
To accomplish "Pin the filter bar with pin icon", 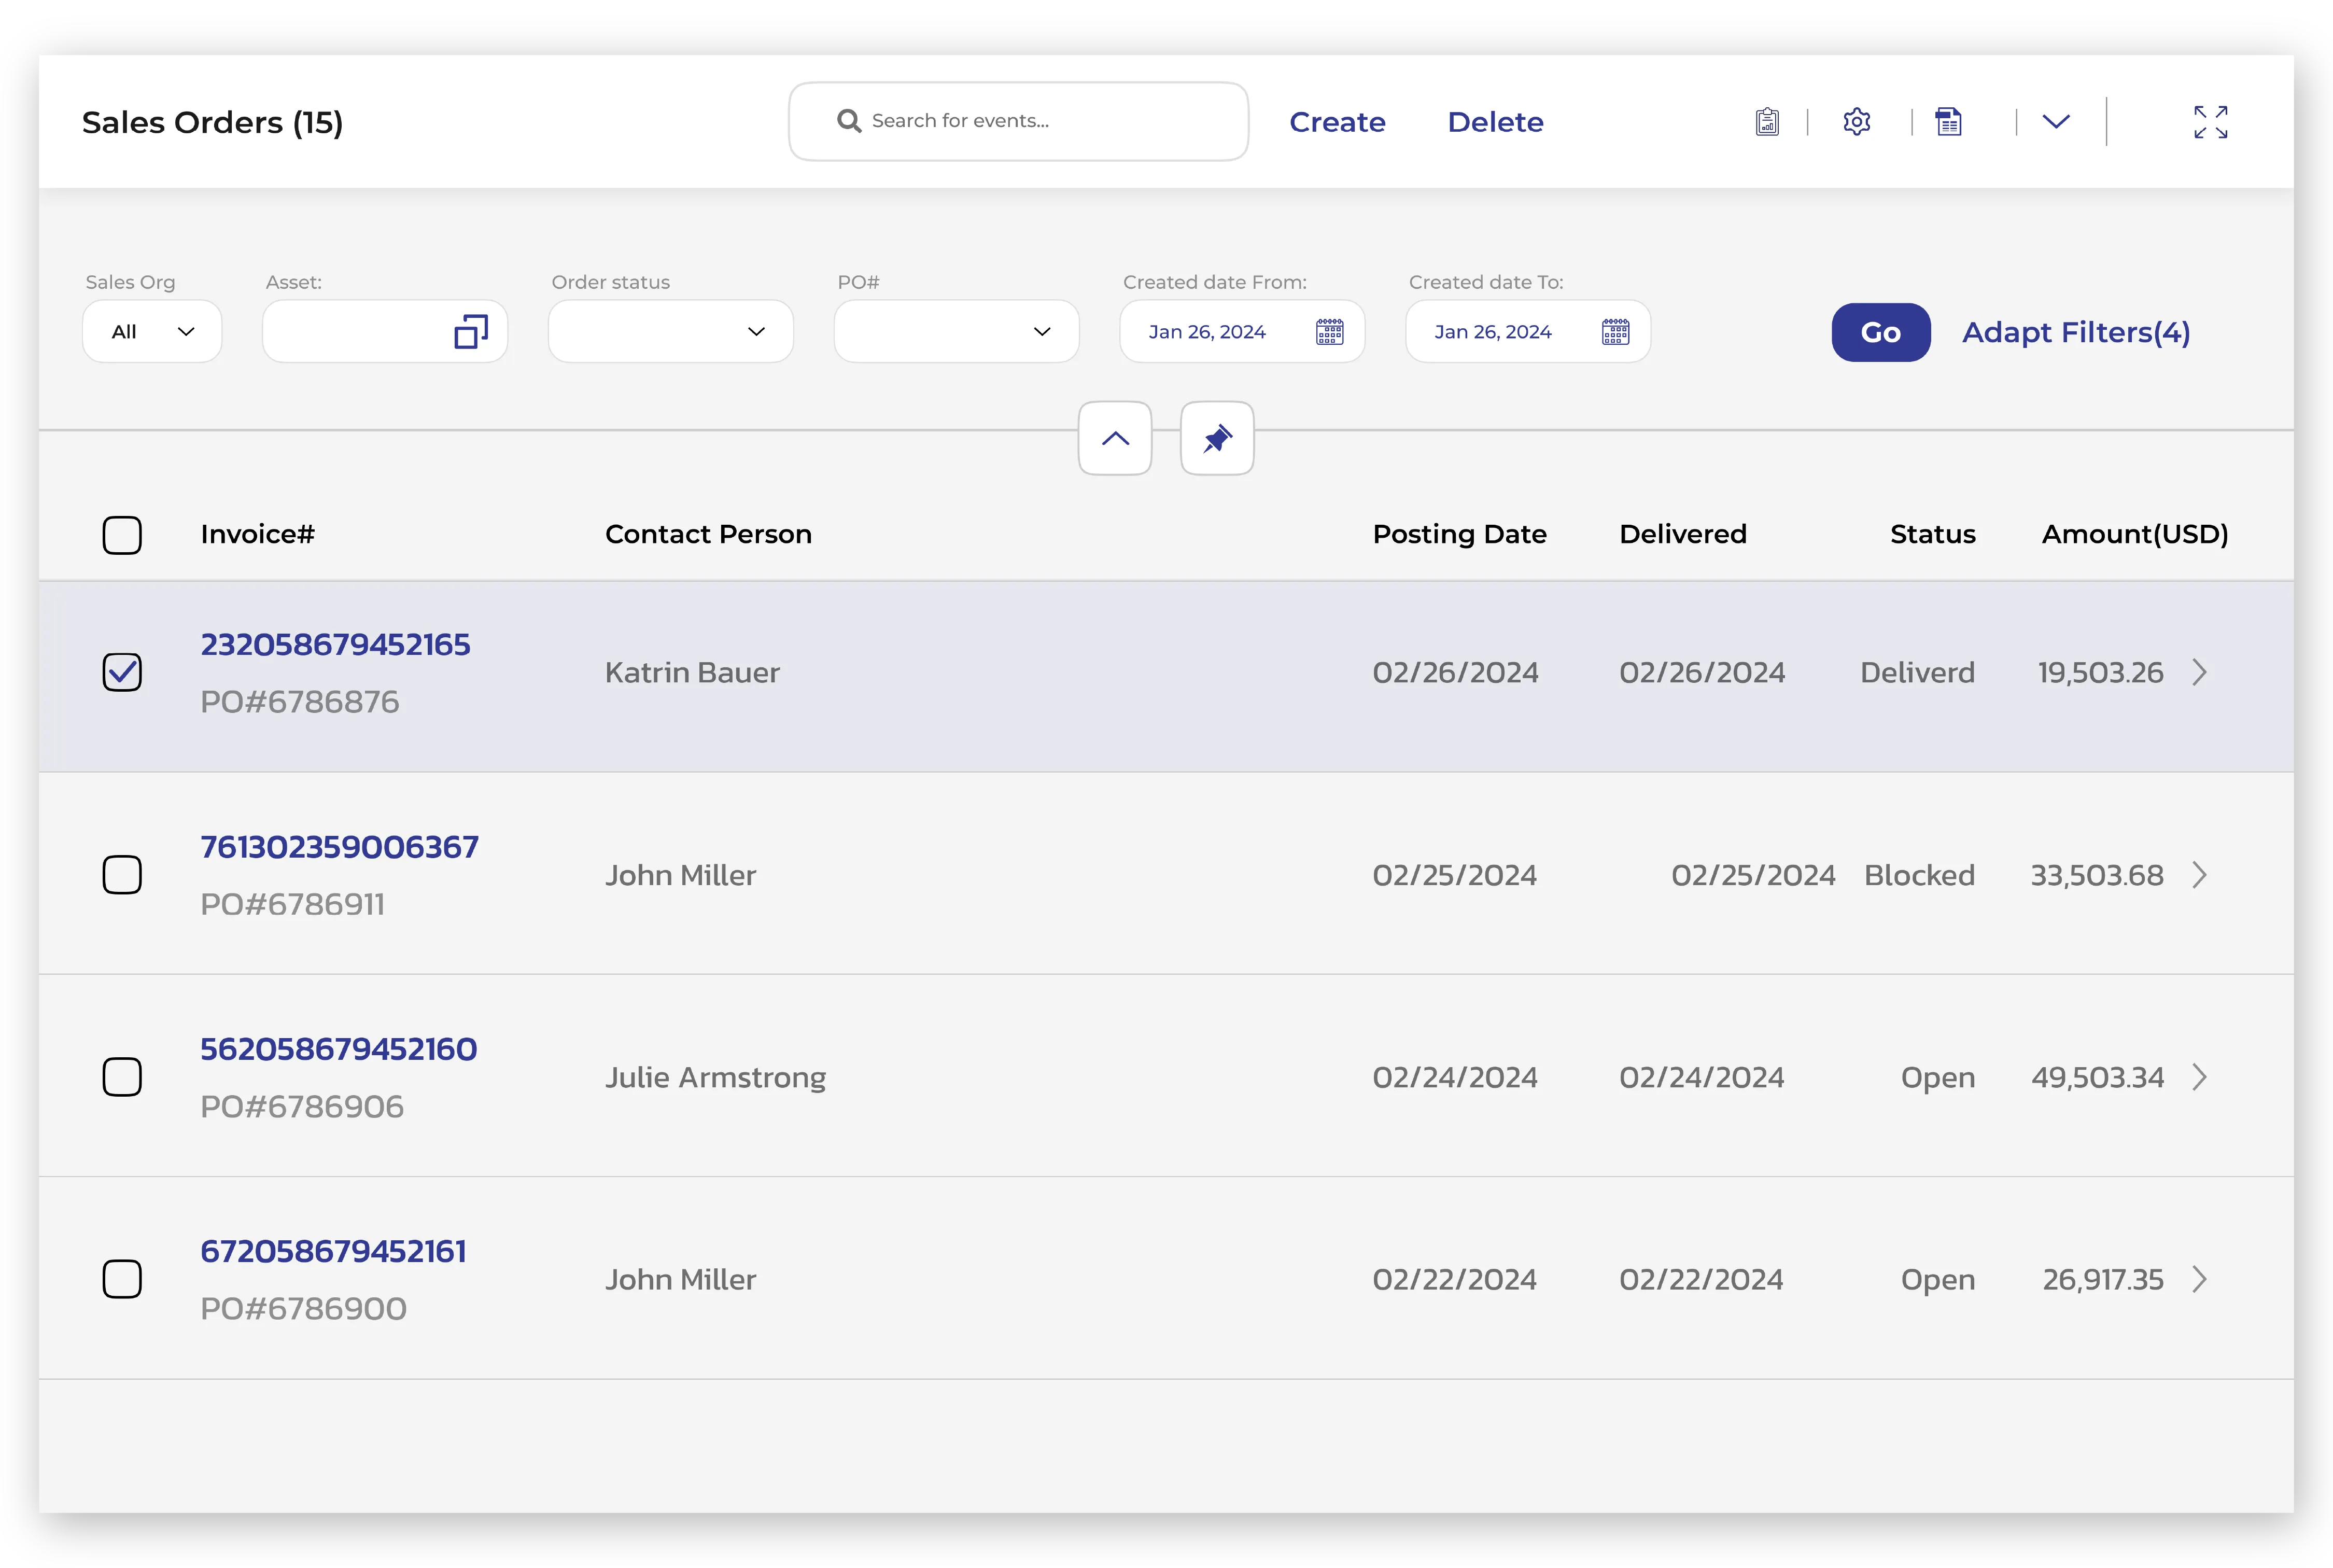I will [1216, 438].
